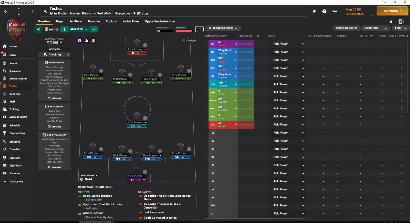Click the help question mark icon
Viewport: 410px width, 223px height.
324,11
